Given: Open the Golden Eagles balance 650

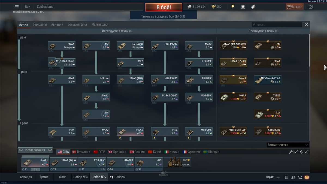Looking at the screenshot, I should click(216, 7).
